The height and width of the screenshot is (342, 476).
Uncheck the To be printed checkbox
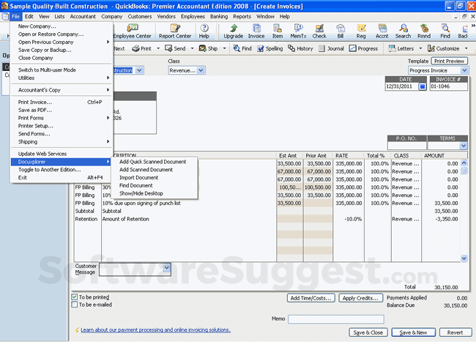click(x=75, y=297)
